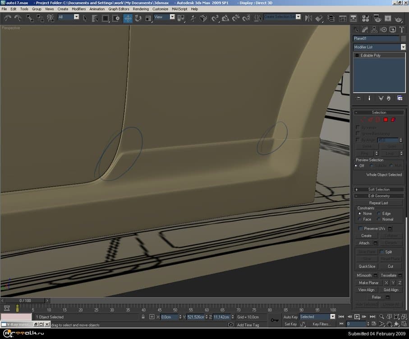Image resolution: width=409 pixels, height=339 pixels.
Task: Open the View reference coordinate system dropdown
Action: click(x=172, y=17)
